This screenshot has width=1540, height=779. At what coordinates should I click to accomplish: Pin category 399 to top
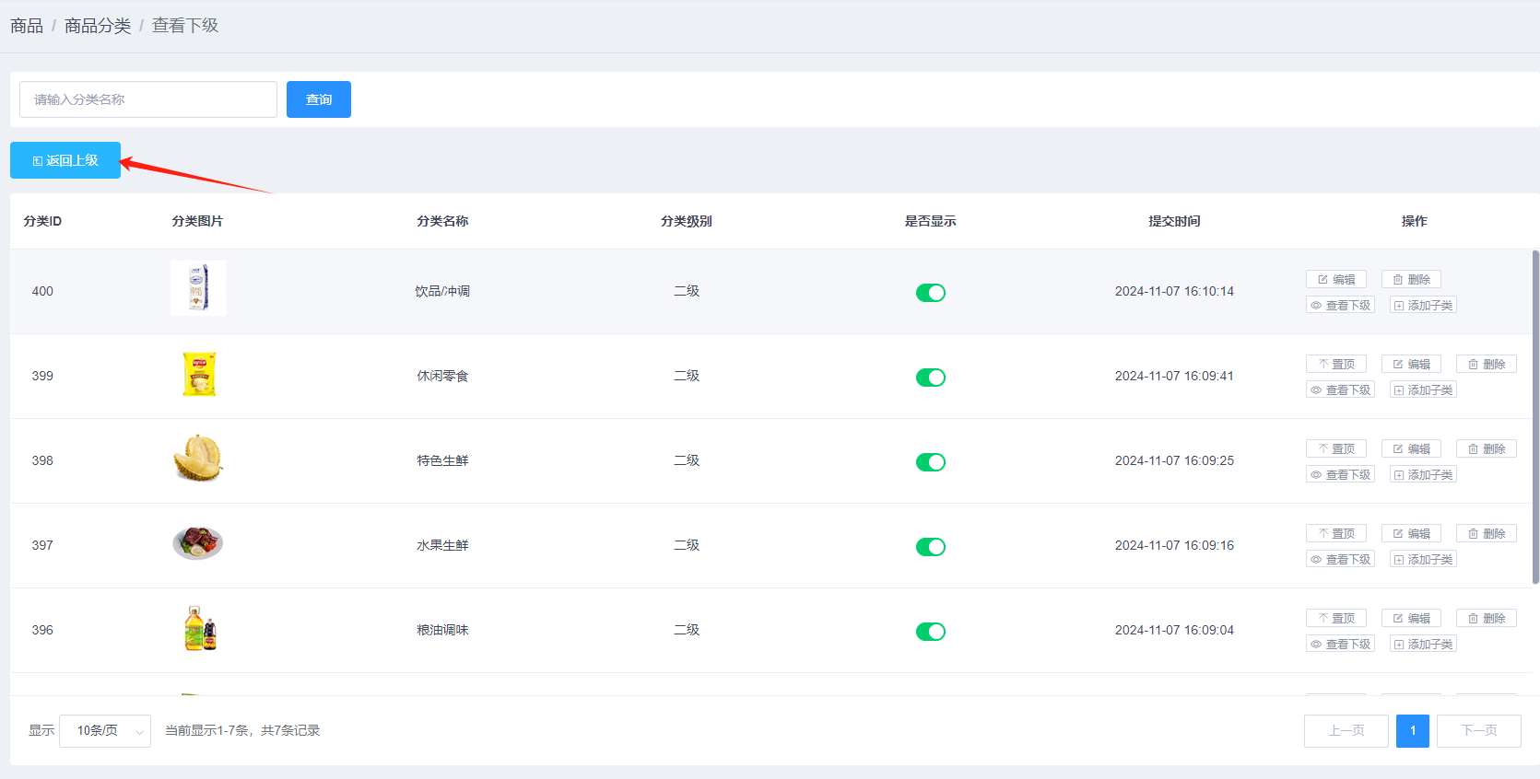coord(1335,364)
